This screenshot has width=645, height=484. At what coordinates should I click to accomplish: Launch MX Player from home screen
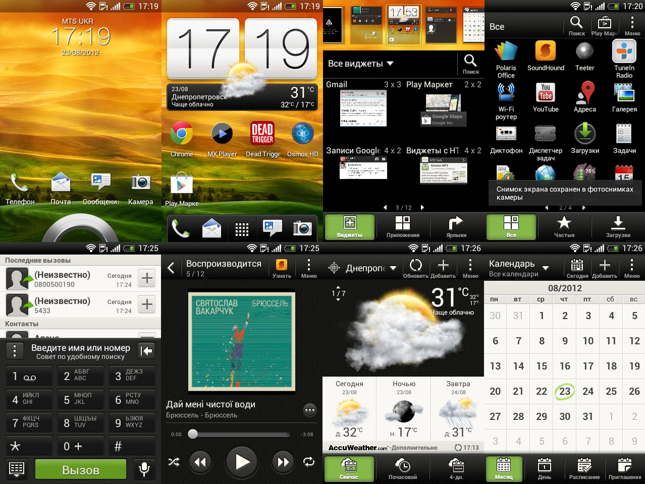[222, 134]
